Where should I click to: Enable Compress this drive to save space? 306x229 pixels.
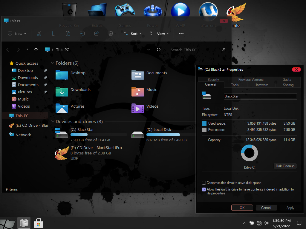[204, 183]
